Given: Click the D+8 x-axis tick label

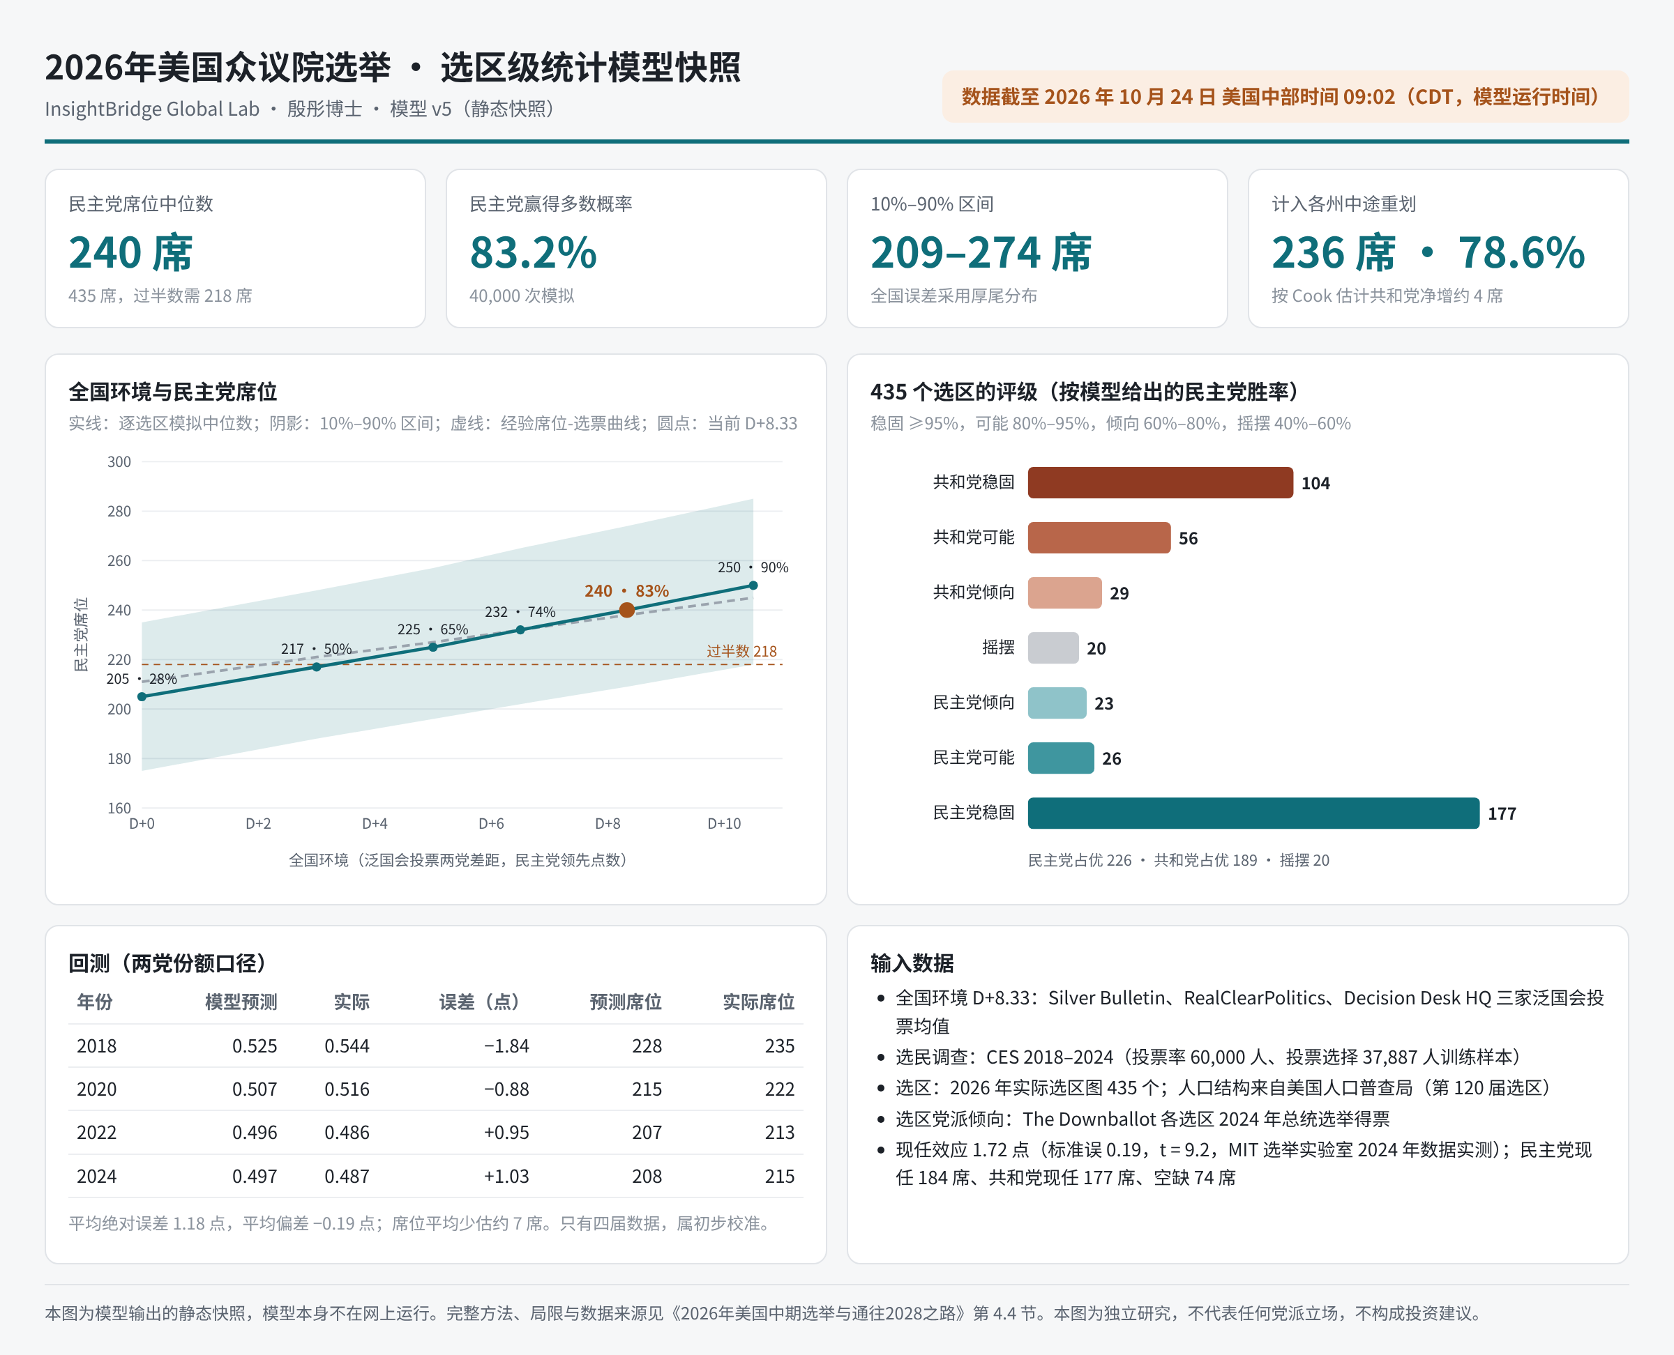Looking at the screenshot, I should tap(608, 823).
